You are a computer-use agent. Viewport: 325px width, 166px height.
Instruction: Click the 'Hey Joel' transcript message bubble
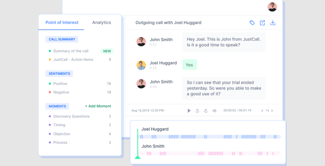(x=224, y=42)
